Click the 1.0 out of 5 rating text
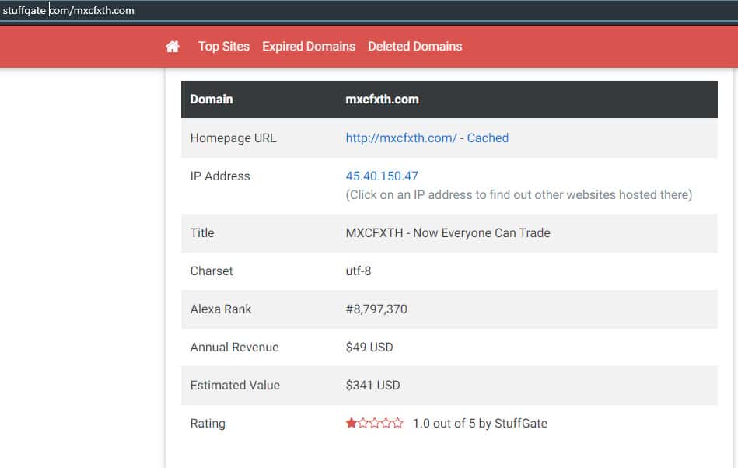This screenshot has width=738, height=468. tap(480, 424)
